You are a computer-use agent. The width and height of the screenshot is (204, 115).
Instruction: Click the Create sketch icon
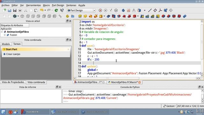tap(128, 10)
